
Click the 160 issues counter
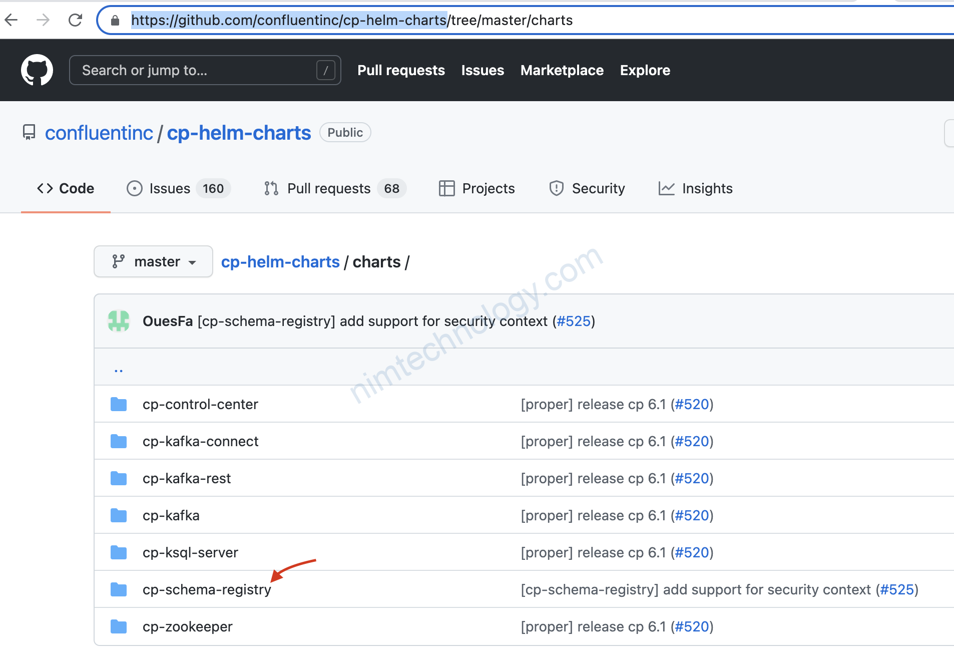pyautogui.click(x=213, y=188)
